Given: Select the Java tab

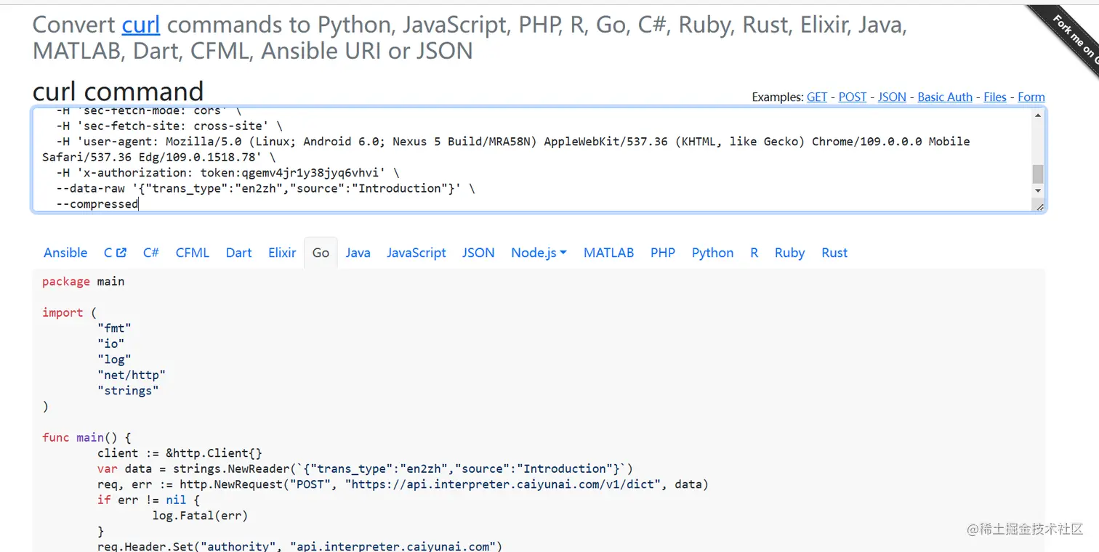Looking at the screenshot, I should pyautogui.click(x=358, y=253).
